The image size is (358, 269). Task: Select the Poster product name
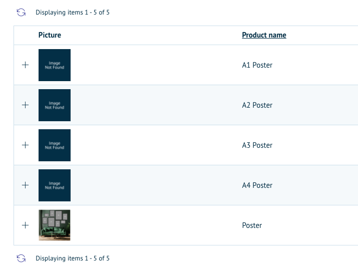(x=252, y=225)
